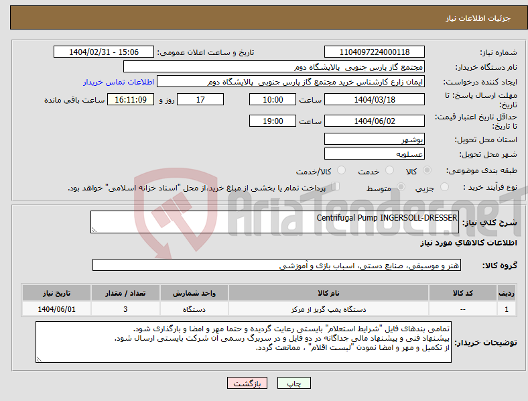Select the کالا/خدمت radio button
This screenshot has height=401, width=528.
pos(342,170)
